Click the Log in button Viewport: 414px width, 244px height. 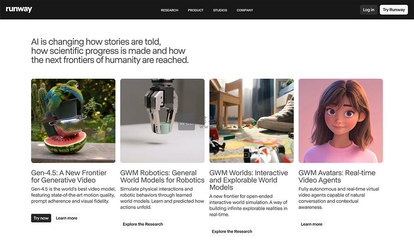[368, 10]
